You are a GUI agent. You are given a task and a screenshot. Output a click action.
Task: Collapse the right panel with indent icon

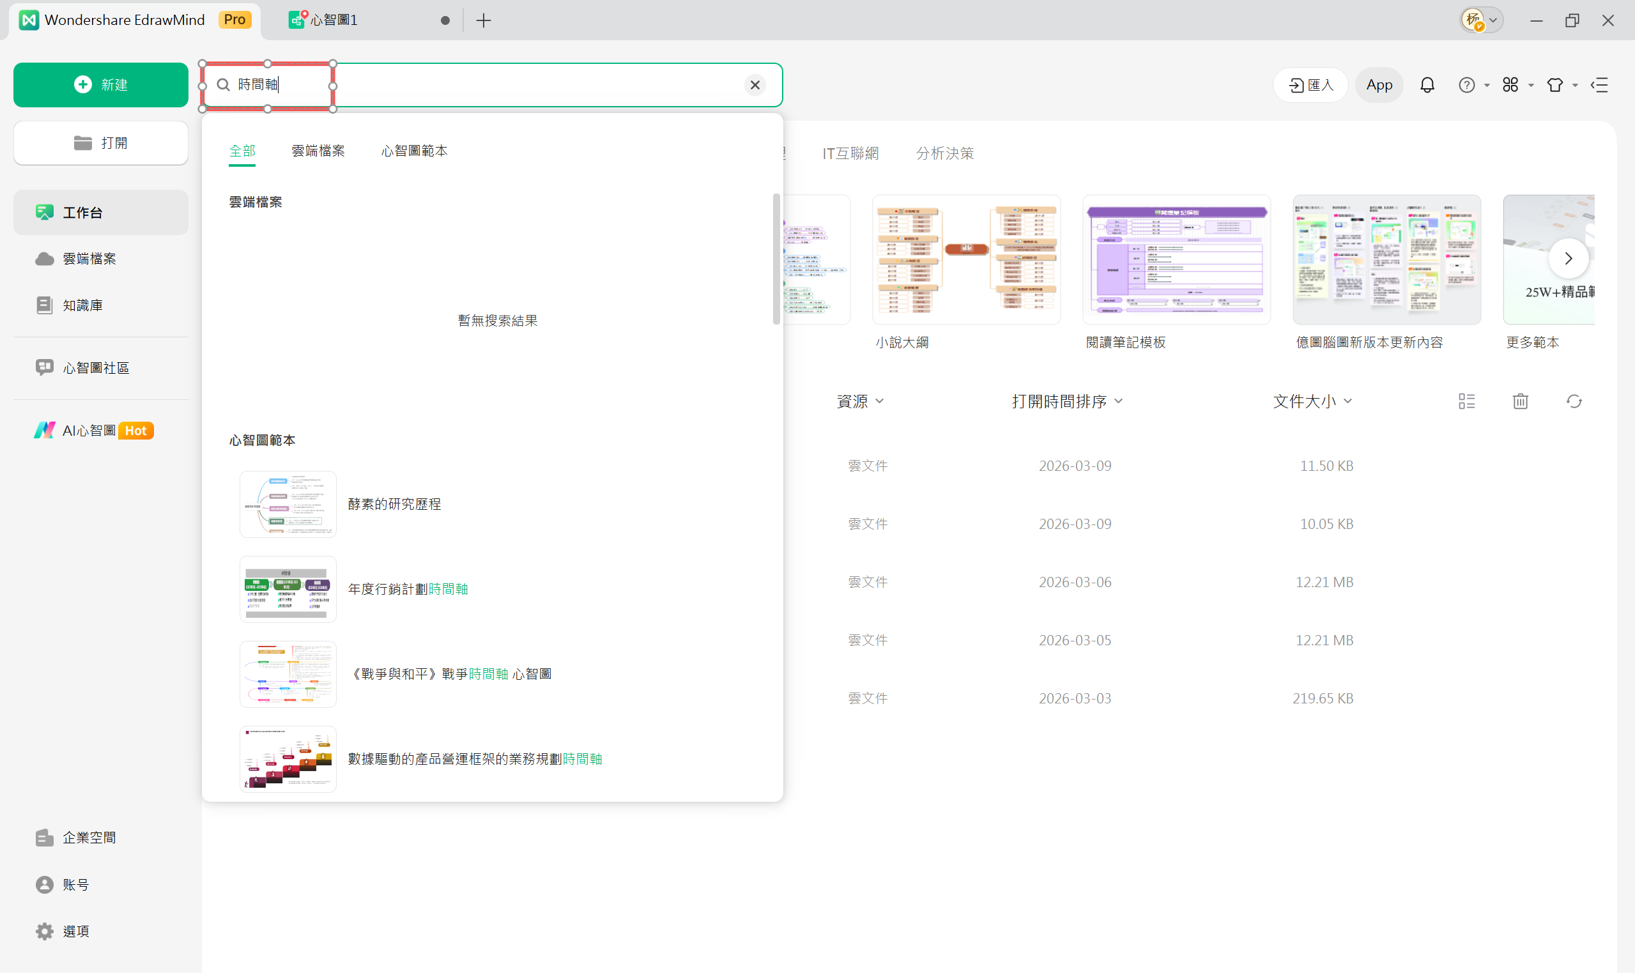pos(1600,84)
